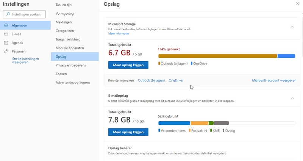This screenshot has width=303, height=161.
Task: Click Meer opslag krijgen under 7.8 GB
Action: click(x=128, y=132)
